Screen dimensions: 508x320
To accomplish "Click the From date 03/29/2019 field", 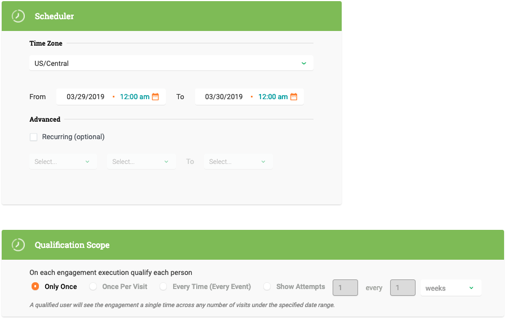I will tap(86, 97).
